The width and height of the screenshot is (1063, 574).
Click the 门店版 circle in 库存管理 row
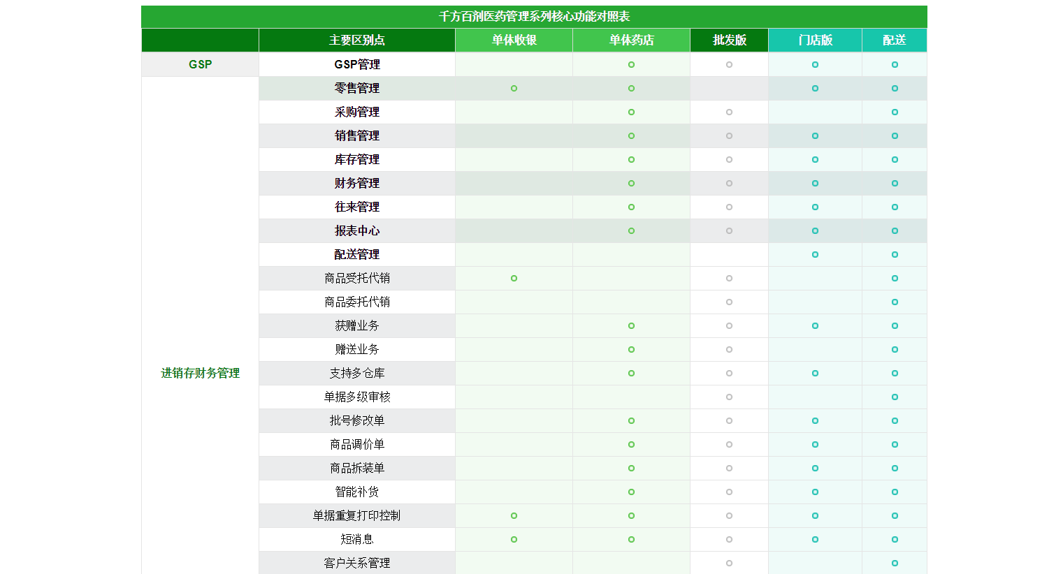click(815, 159)
